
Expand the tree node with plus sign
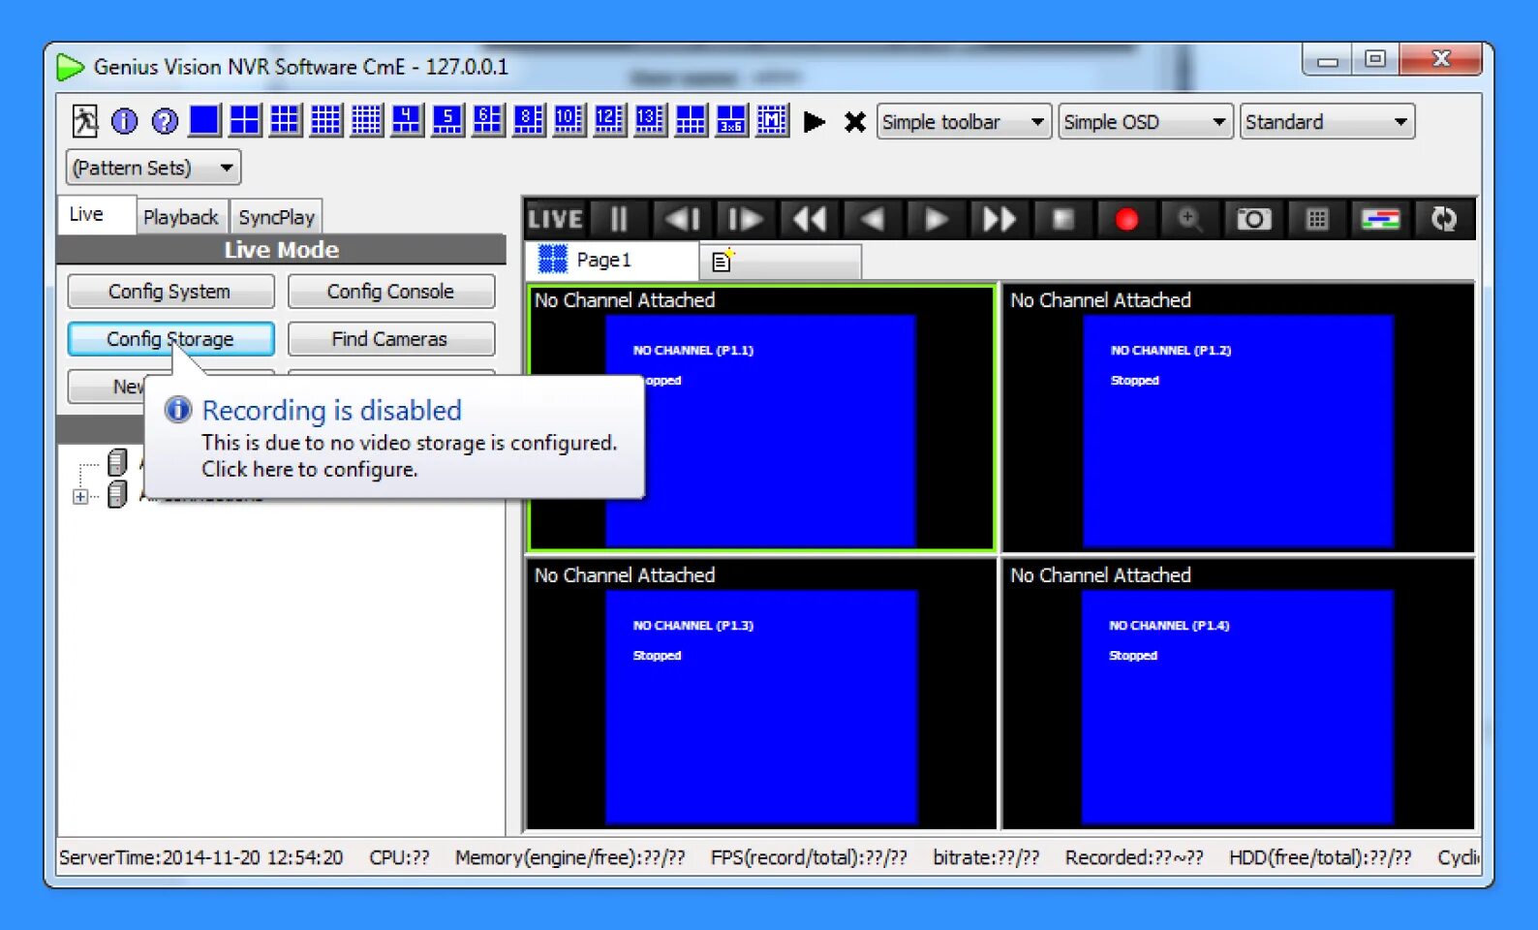tap(80, 496)
